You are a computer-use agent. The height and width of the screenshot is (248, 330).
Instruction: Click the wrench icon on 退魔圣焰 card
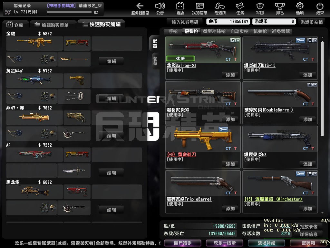pyautogui.click(x=300, y=174)
